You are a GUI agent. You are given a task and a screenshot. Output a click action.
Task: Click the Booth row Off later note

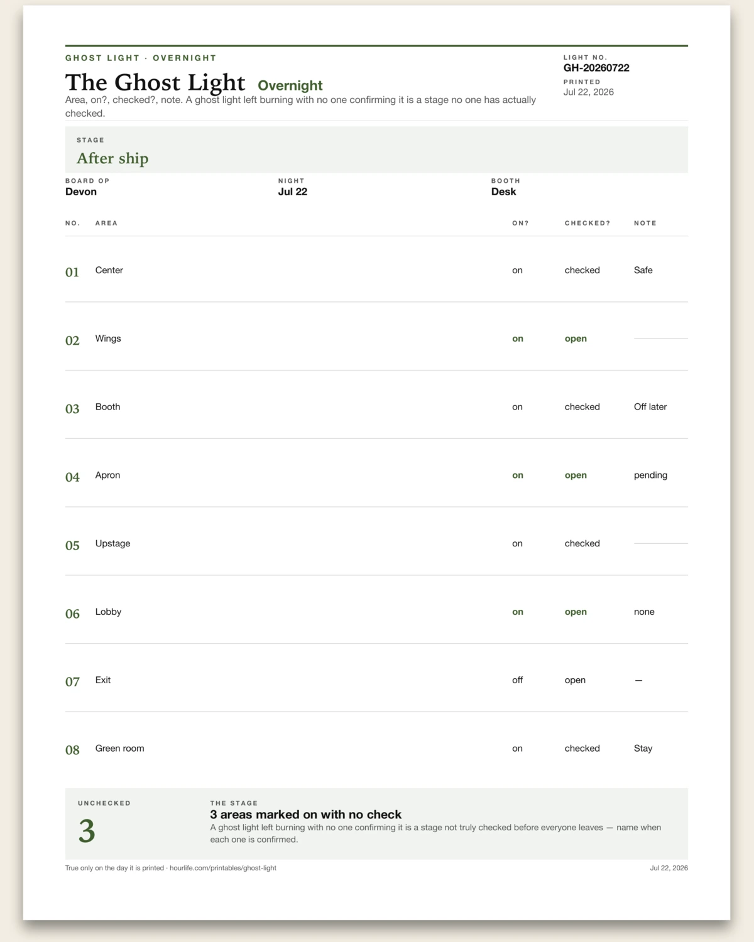coord(650,407)
